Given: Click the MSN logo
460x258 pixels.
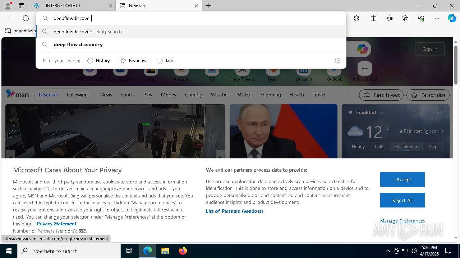Looking at the screenshot, I should pyautogui.click(x=17, y=94).
